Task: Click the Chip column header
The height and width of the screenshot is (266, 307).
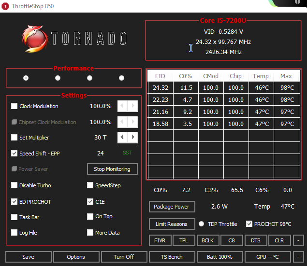Action: click(236, 76)
